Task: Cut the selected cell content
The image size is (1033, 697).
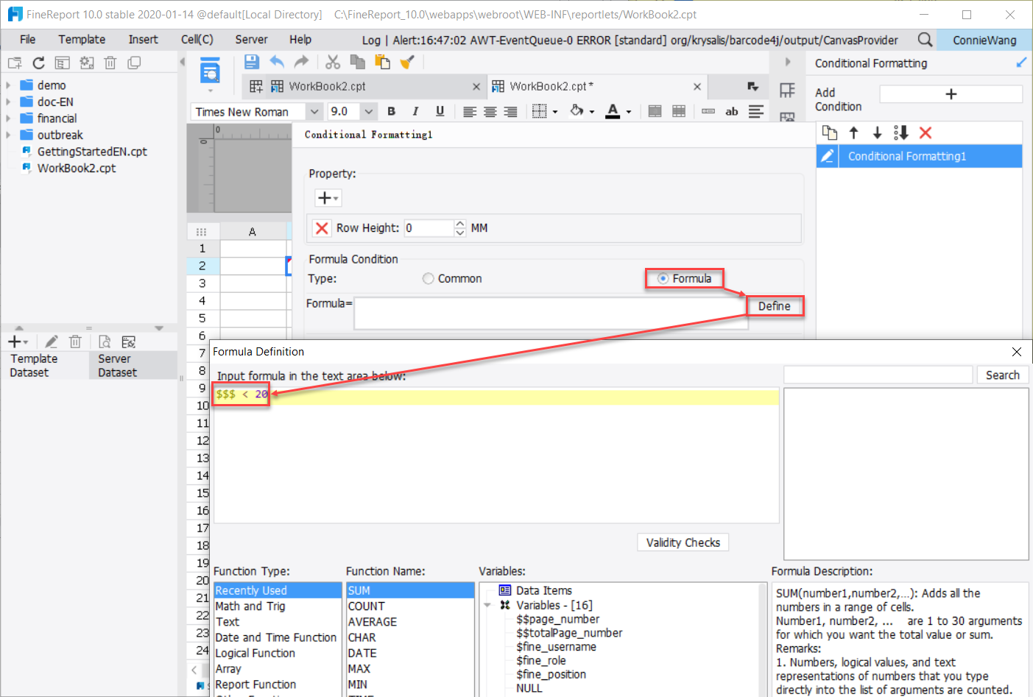Action: (332, 62)
